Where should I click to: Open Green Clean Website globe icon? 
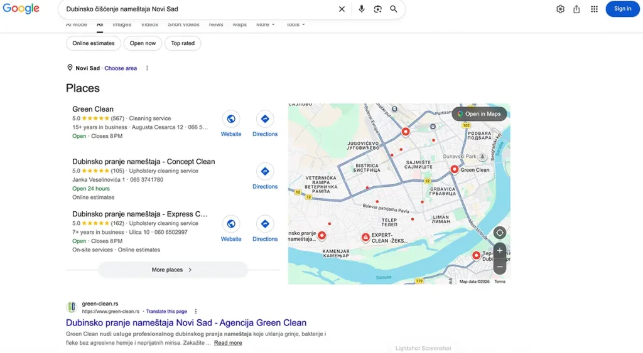click(x=231, y=119)
